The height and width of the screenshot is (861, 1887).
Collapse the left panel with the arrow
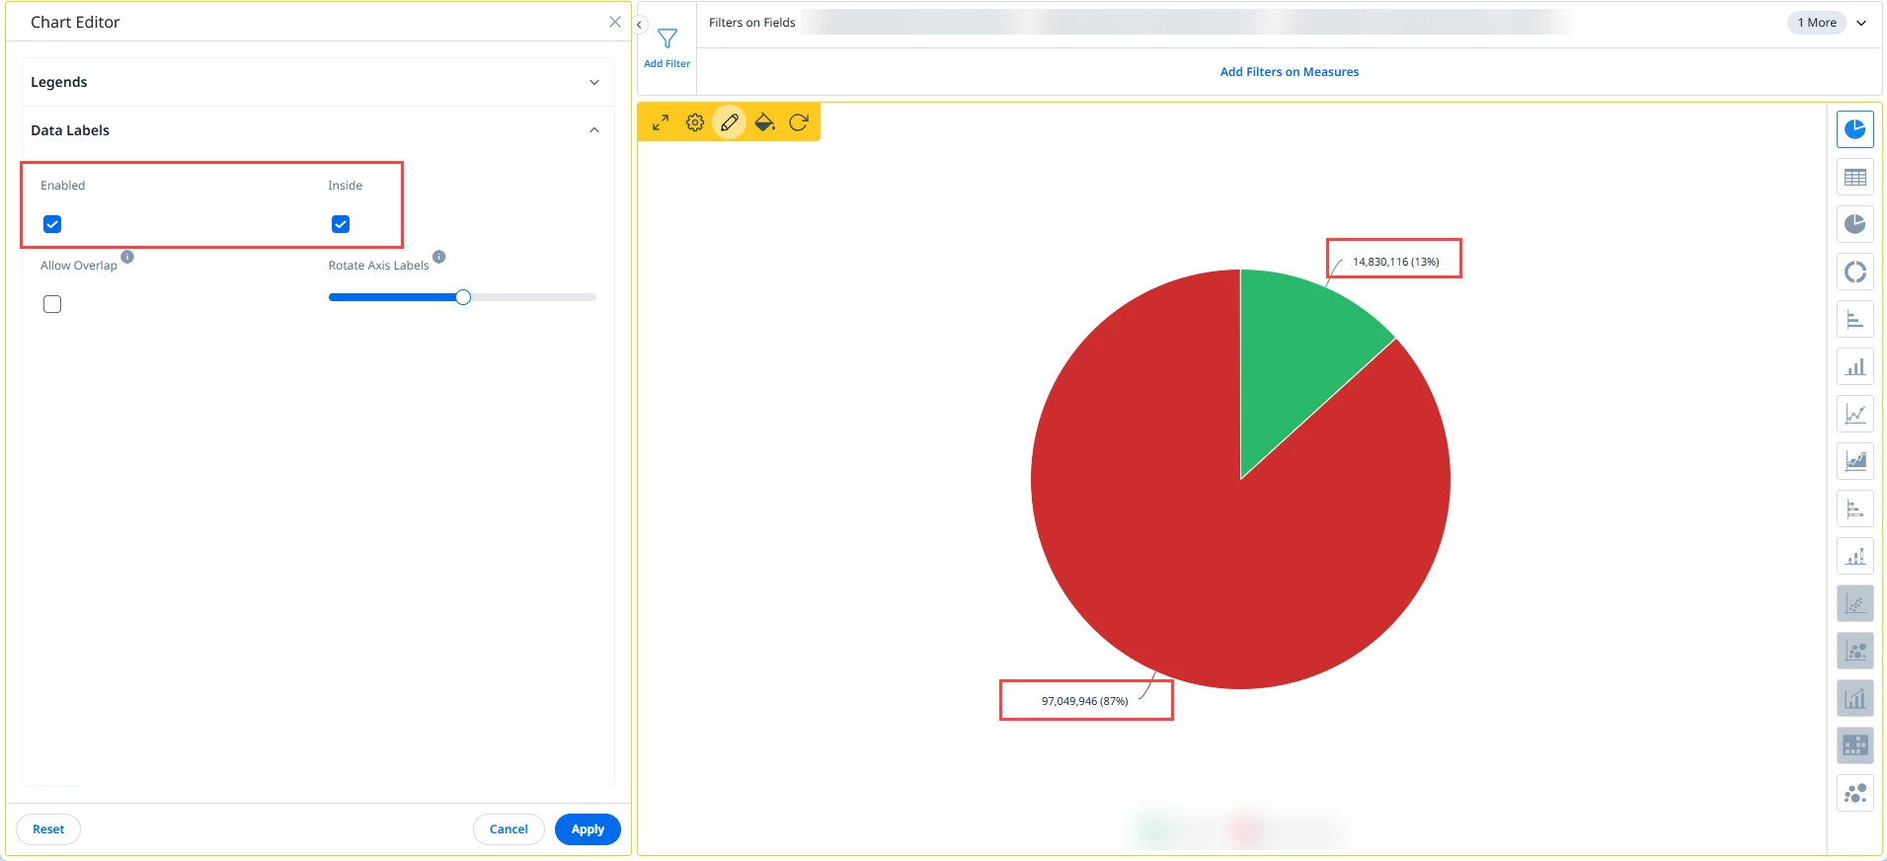point(639,25)
